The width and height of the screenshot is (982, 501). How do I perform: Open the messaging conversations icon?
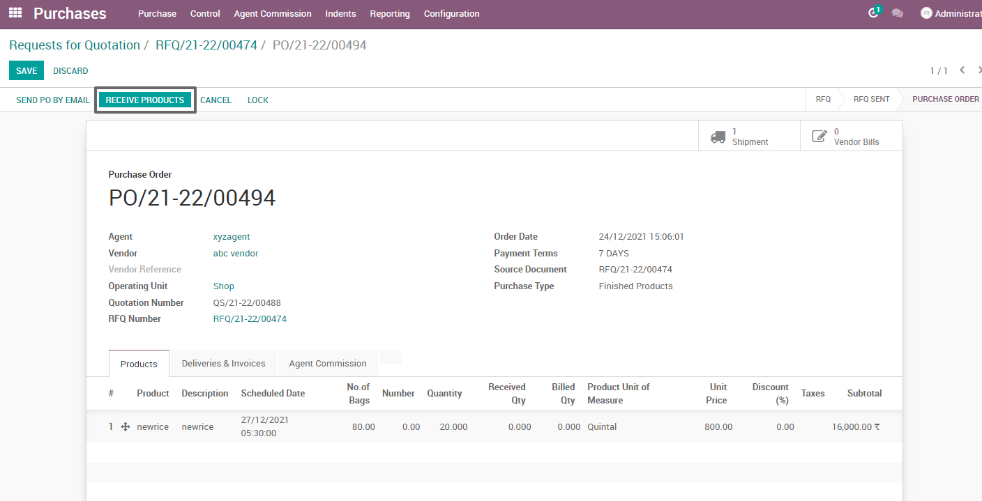898,13
